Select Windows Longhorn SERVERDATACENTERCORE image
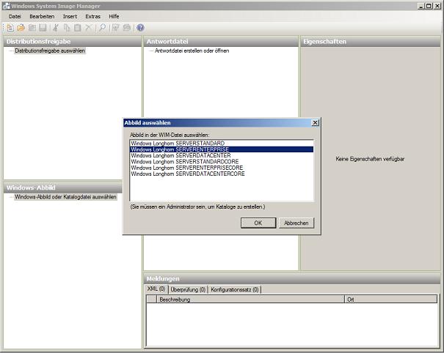This screenshot has height=353, width=444. click(x=222, y=174)
